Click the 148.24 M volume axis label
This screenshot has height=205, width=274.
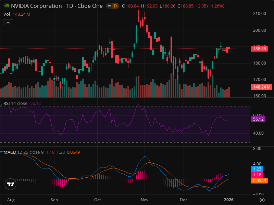coord(261,87)
